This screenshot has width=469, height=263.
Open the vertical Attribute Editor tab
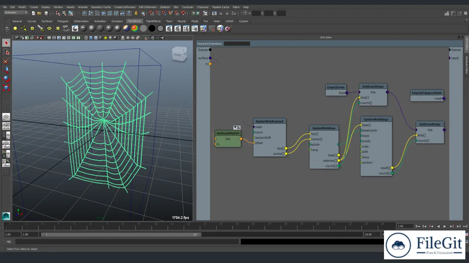467,65
